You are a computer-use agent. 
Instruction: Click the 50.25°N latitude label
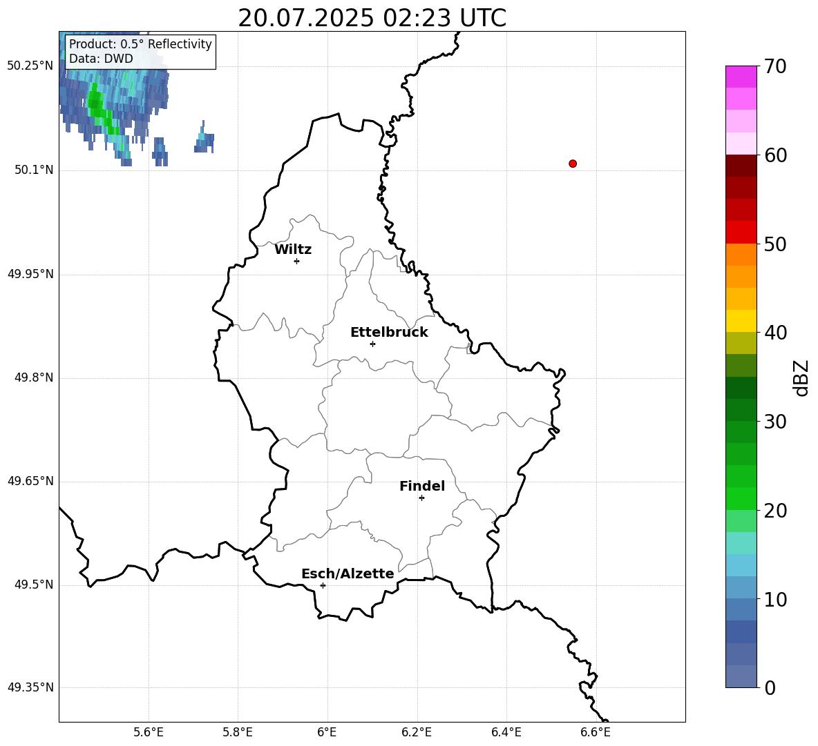coord(30,66)
